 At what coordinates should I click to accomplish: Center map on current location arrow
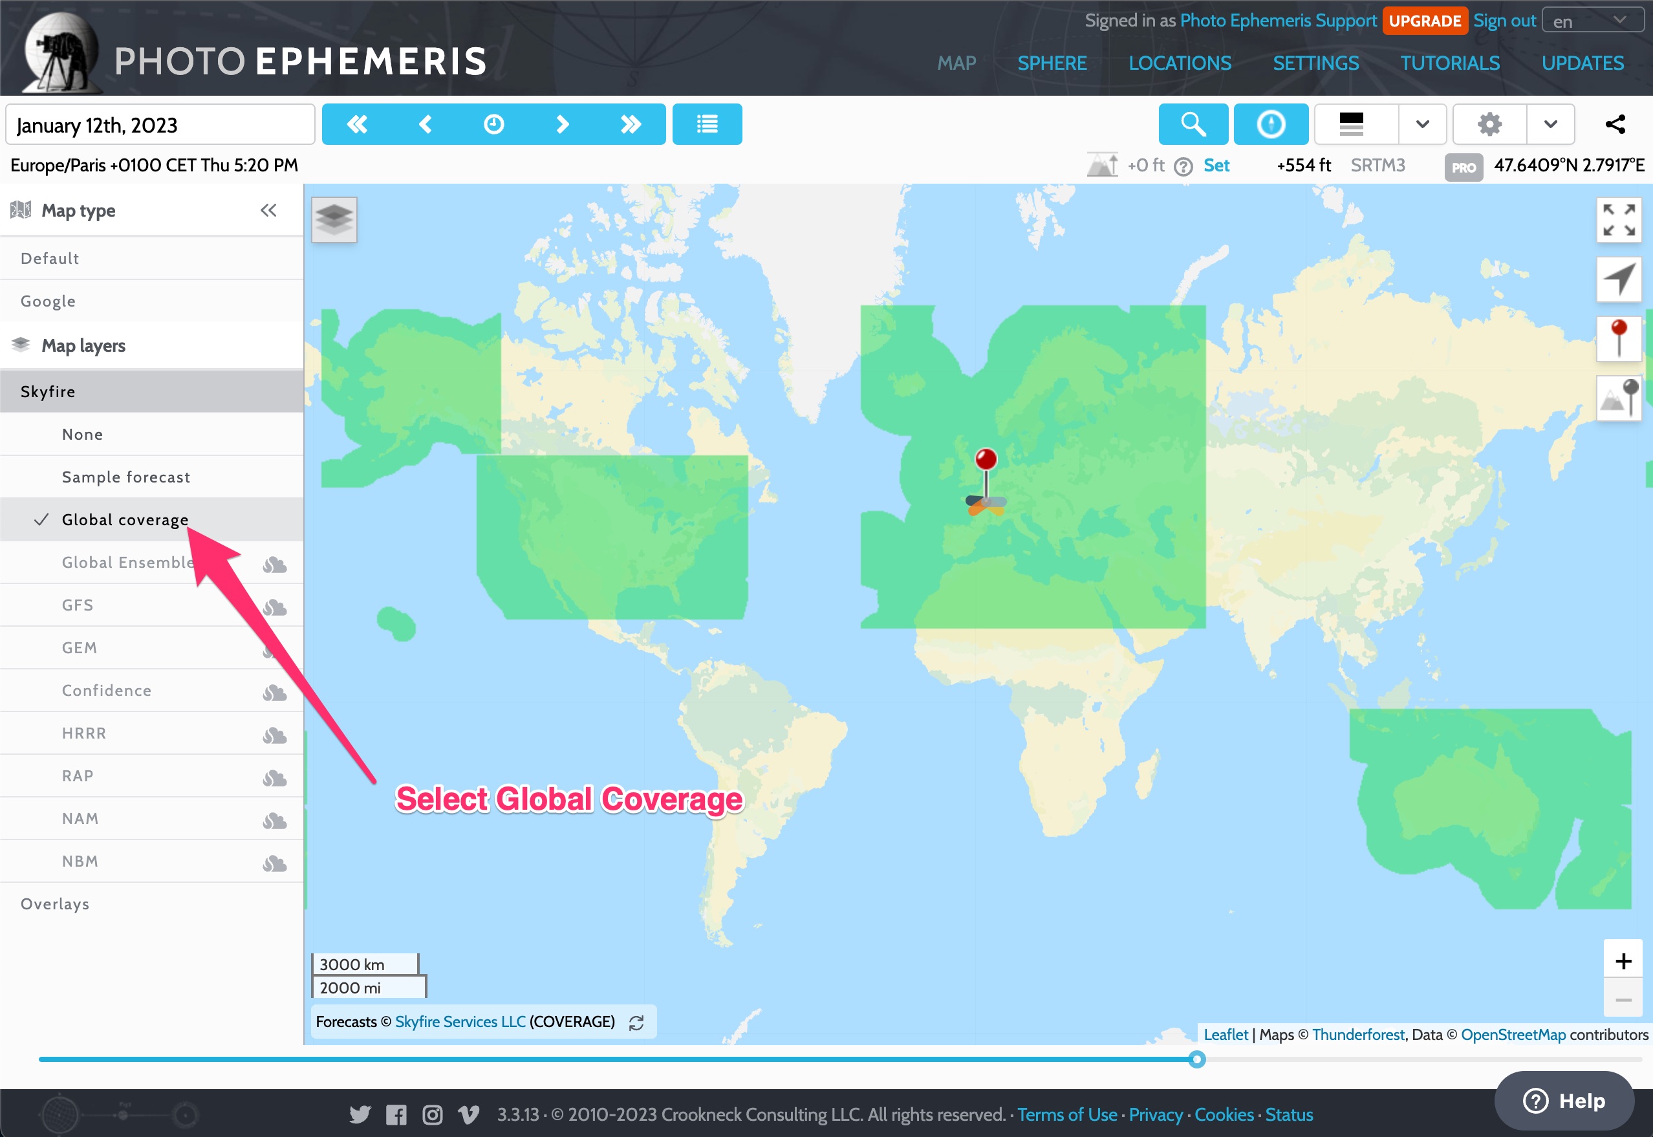click(1619, 279)
